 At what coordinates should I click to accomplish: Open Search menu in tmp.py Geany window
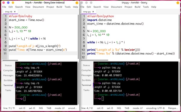tap(97, 7)
